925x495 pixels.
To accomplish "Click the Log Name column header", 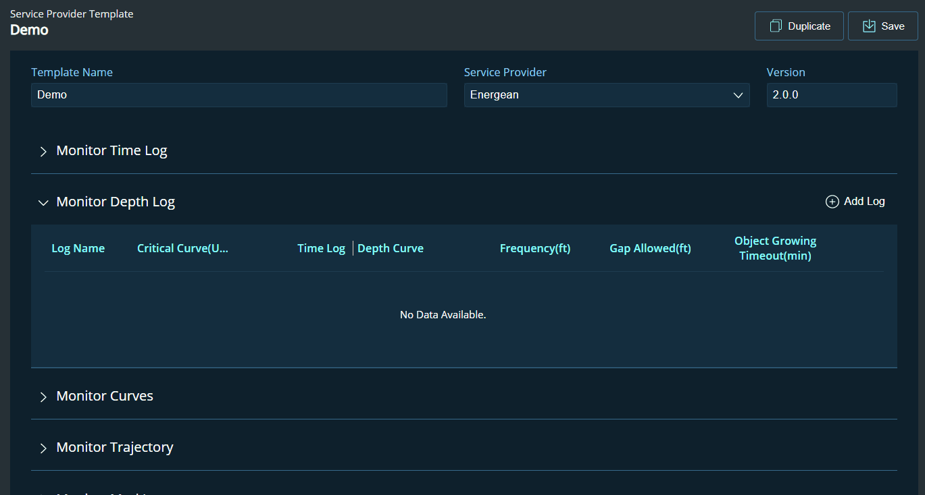I will (78, 248).
